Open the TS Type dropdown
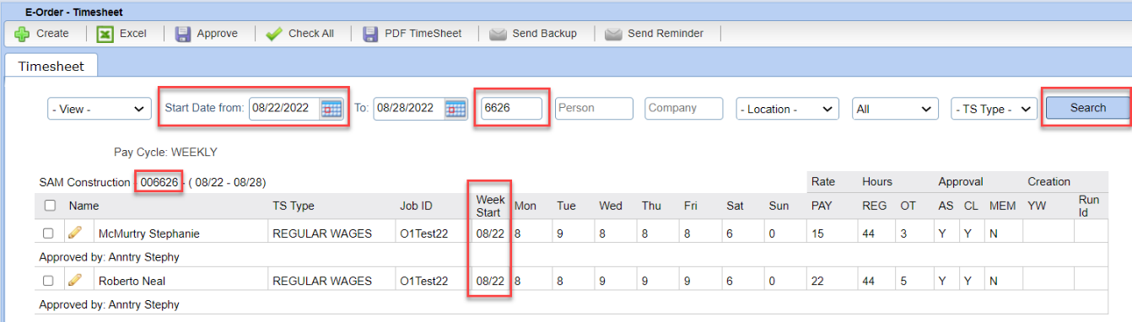The image size is (1132, 322). click(x=995, y=109)
